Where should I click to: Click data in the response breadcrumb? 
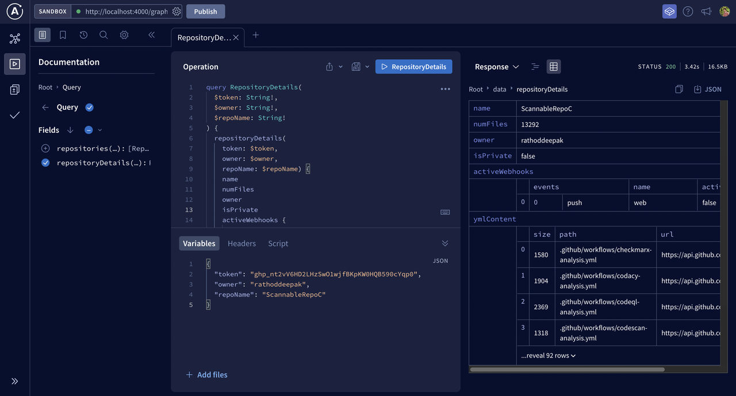(500, 89)
